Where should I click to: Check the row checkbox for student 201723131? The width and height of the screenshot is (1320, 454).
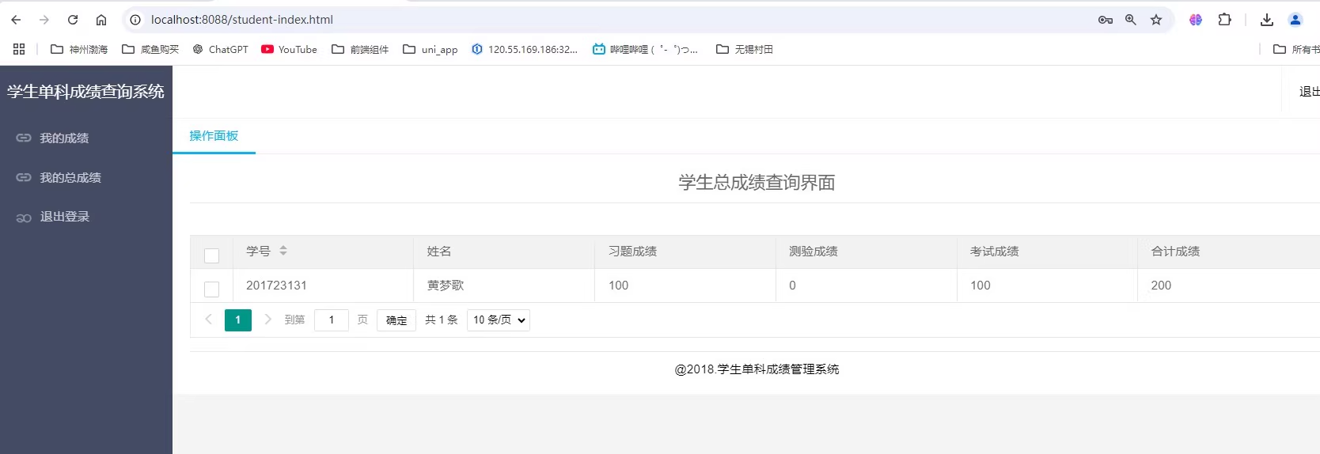pos(211,289)
